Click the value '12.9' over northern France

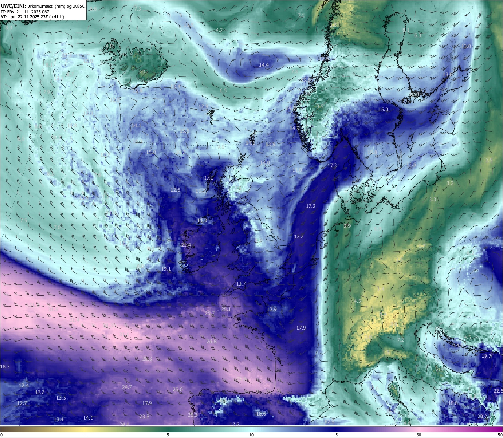click(x=272, y=310)
